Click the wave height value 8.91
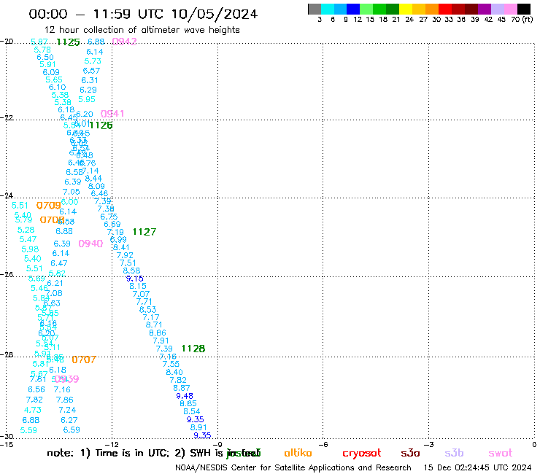The image size is (540, 474). (198, 427)
